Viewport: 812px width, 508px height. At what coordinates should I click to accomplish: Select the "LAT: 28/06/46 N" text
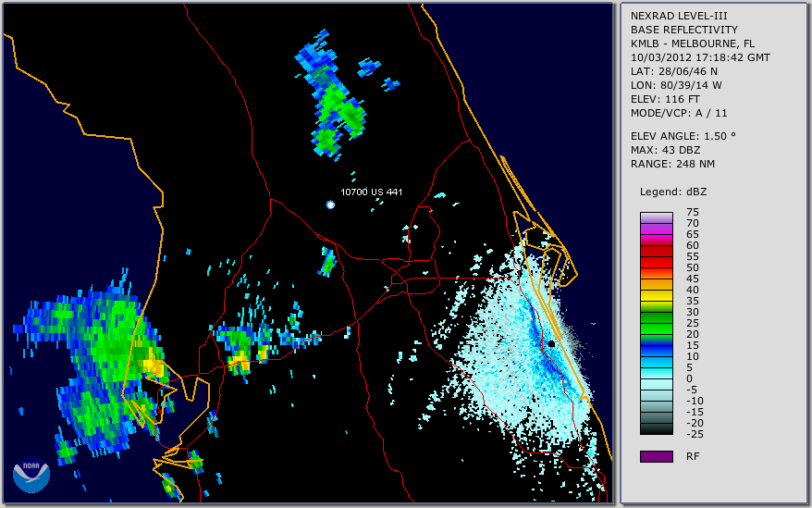coord(673,71)
